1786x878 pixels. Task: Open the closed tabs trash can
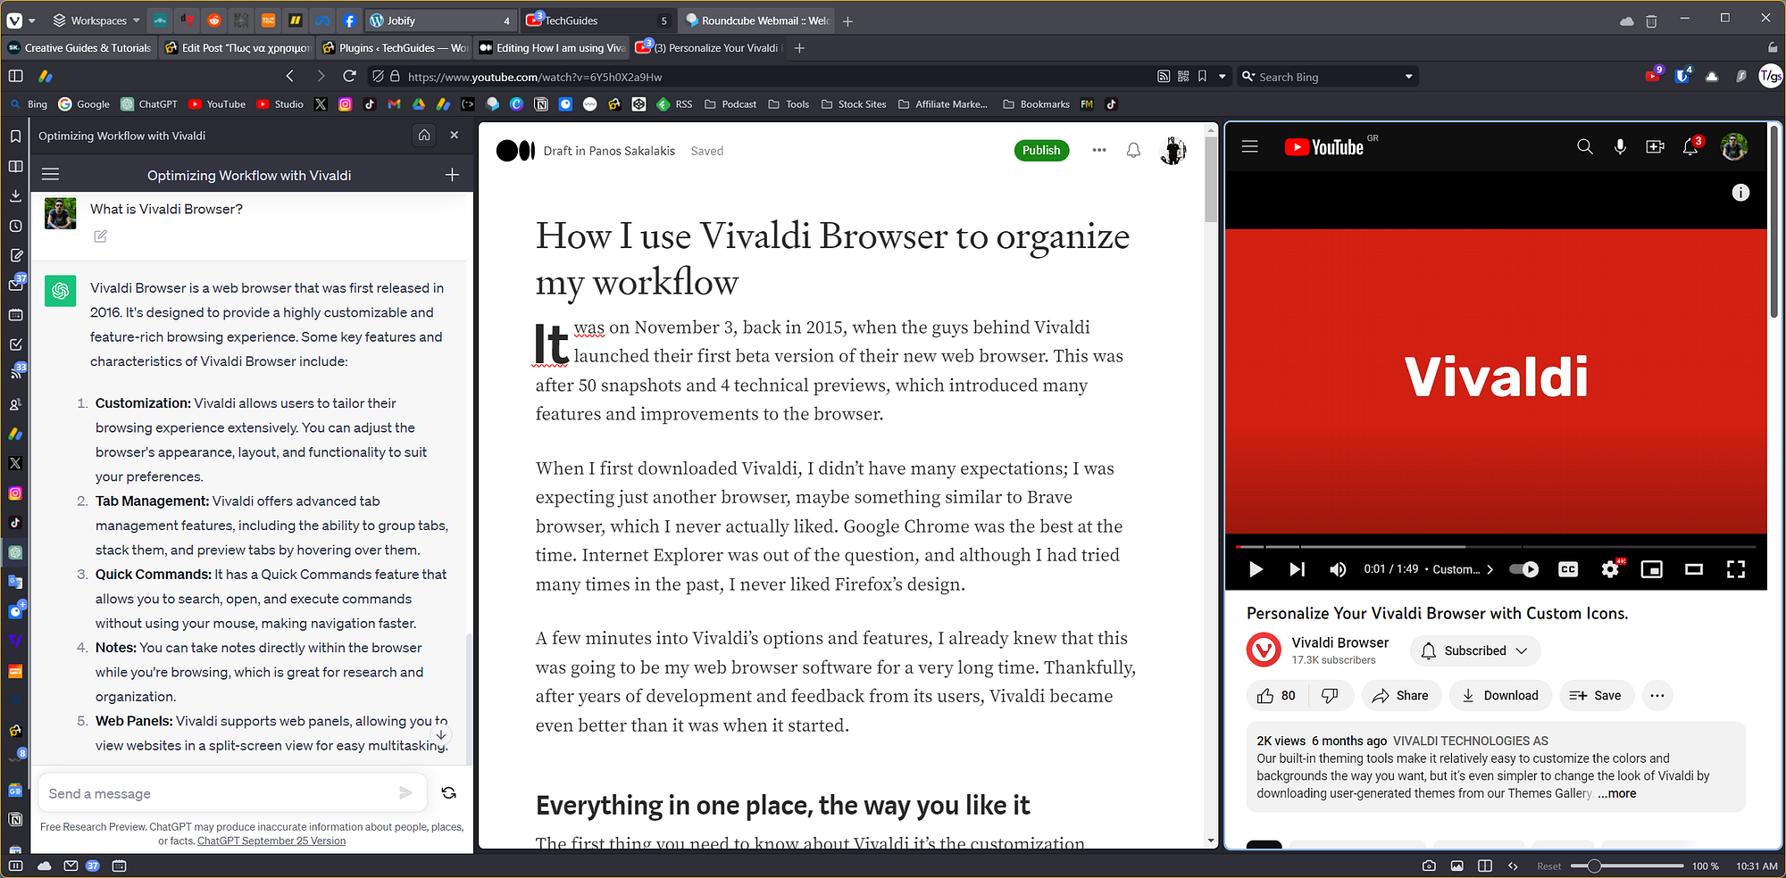pos(1651,21)
